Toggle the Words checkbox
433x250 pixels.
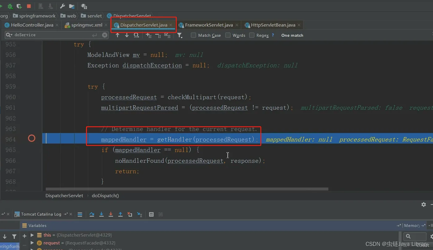click(x=228, y=35)
